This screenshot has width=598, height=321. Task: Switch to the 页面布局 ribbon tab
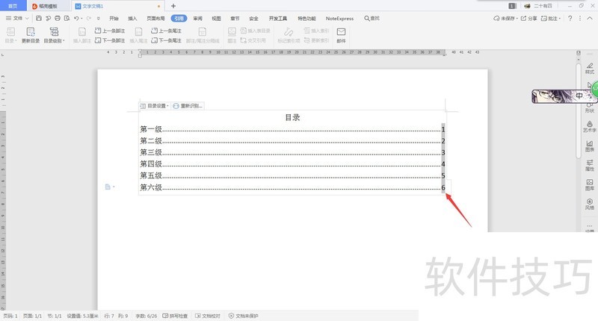[155, 18]
